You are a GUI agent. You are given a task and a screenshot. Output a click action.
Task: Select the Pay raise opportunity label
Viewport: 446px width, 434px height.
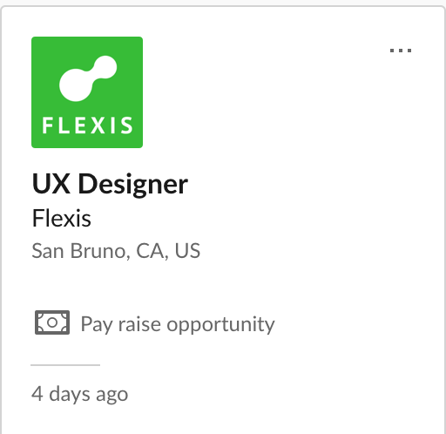[x=178, y=324]
